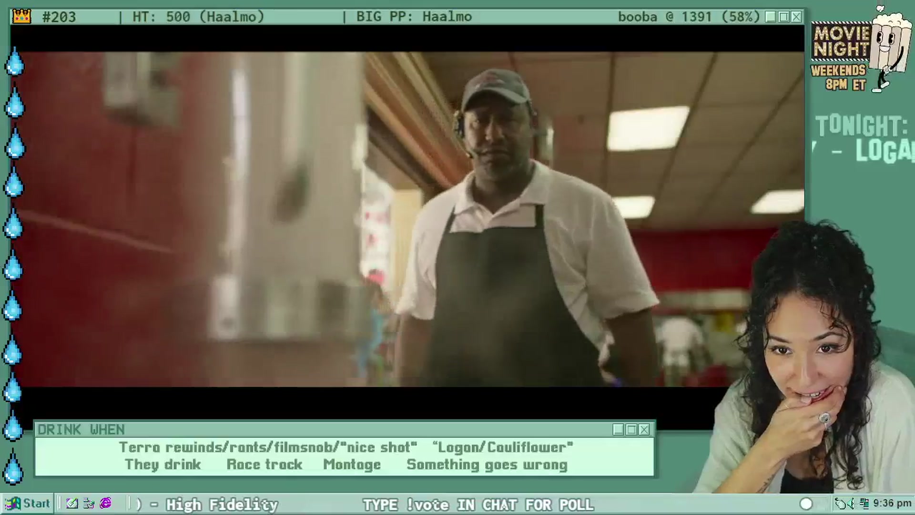Image resolution: width=915 pixels, height=515 pixels.
Task: Click the 'DRINK WHEN' window title
Action: click(81, 430)
